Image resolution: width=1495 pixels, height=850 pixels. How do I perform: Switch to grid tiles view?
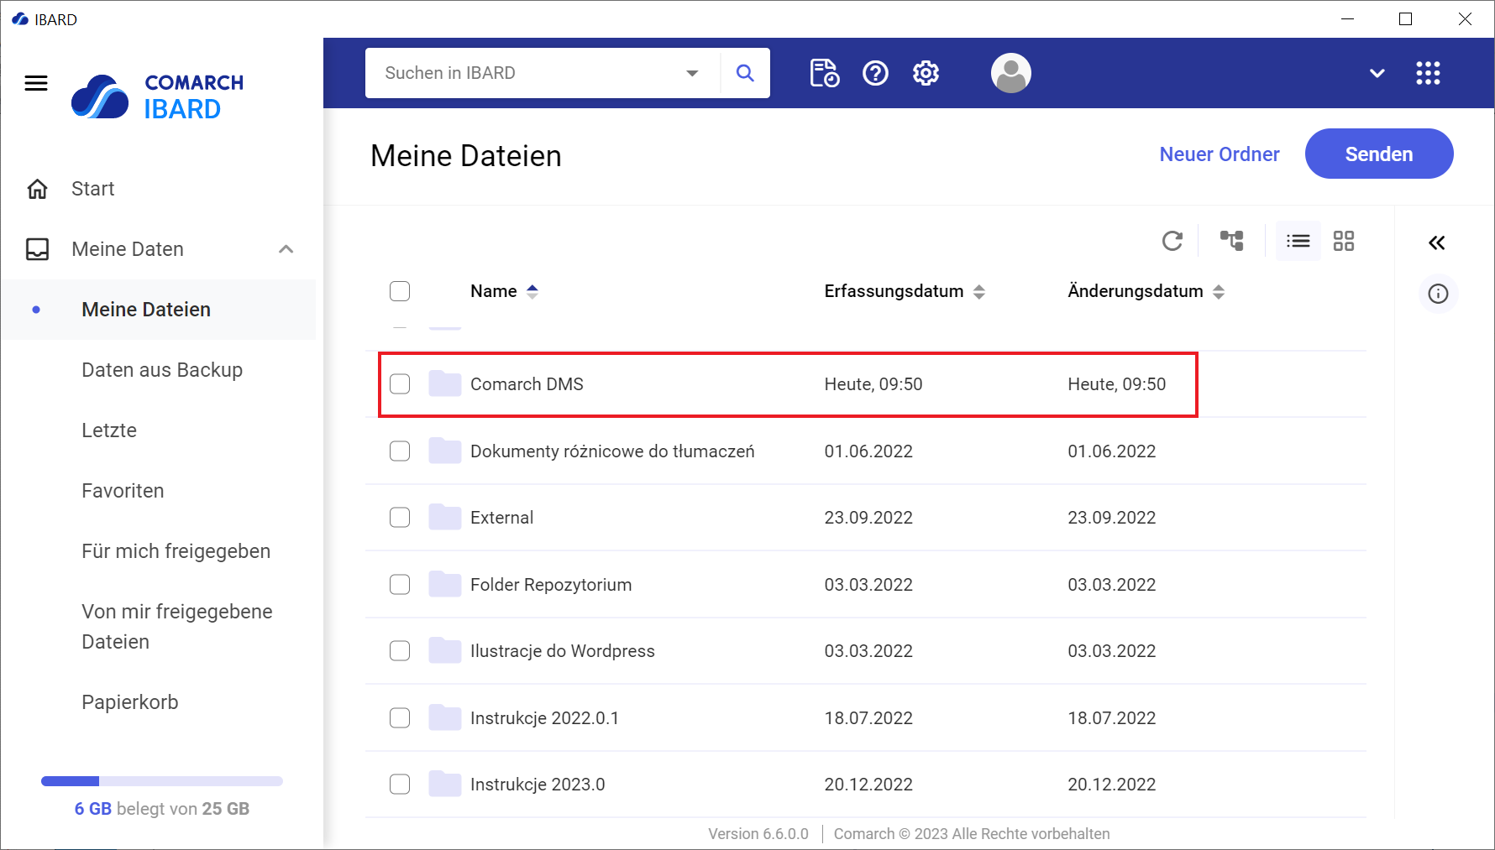1344,242
